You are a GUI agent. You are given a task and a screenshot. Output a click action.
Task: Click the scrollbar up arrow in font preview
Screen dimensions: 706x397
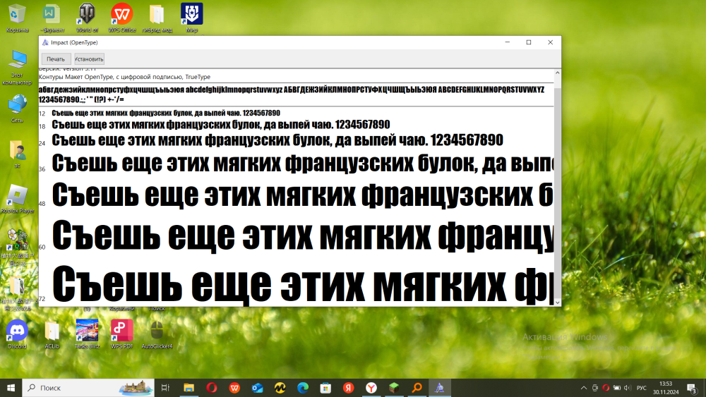point(558,73)
